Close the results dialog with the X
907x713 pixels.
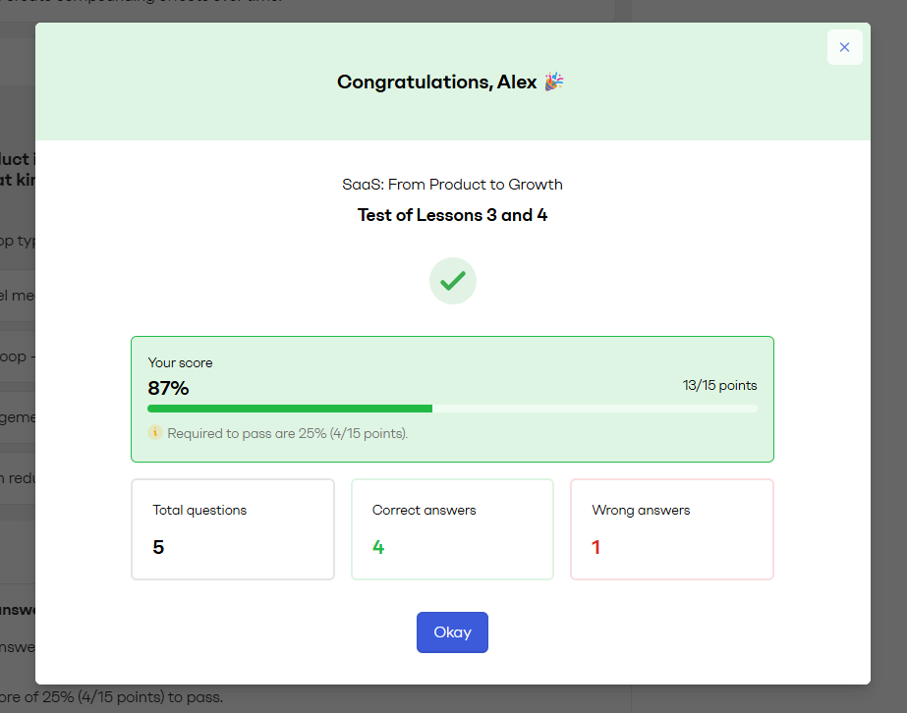844,47
